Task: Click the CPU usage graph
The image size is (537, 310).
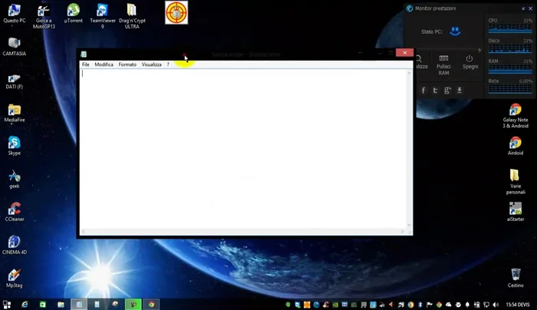Action: click(x=510, y=28)
